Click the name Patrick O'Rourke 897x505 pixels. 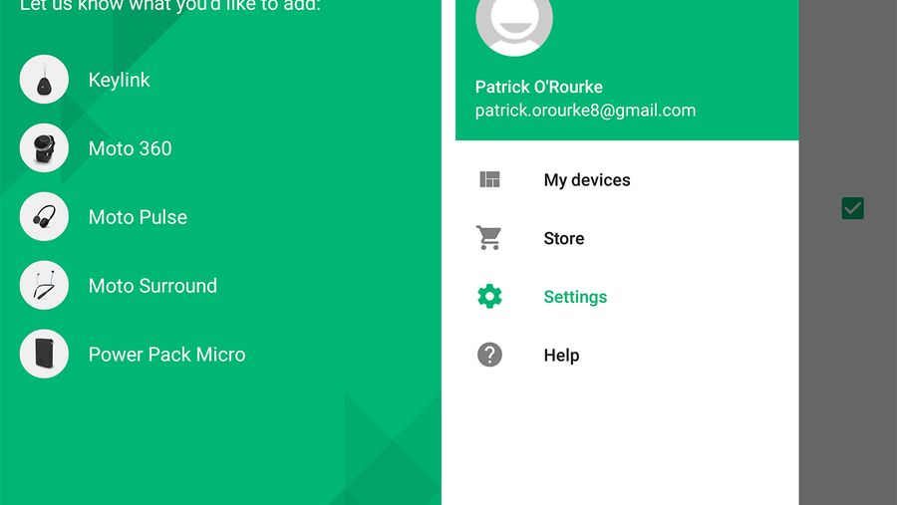(x=539, y=87)
